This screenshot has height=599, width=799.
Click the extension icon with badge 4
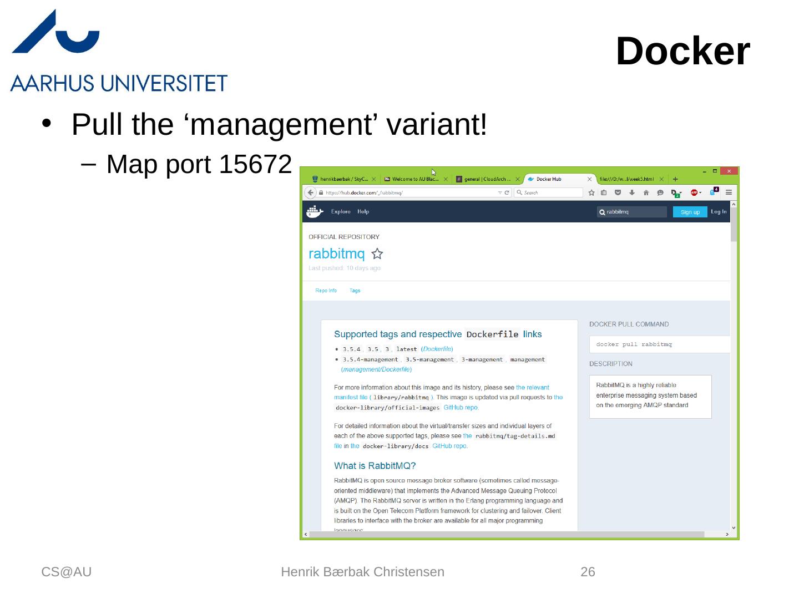(x=714, y=191)
